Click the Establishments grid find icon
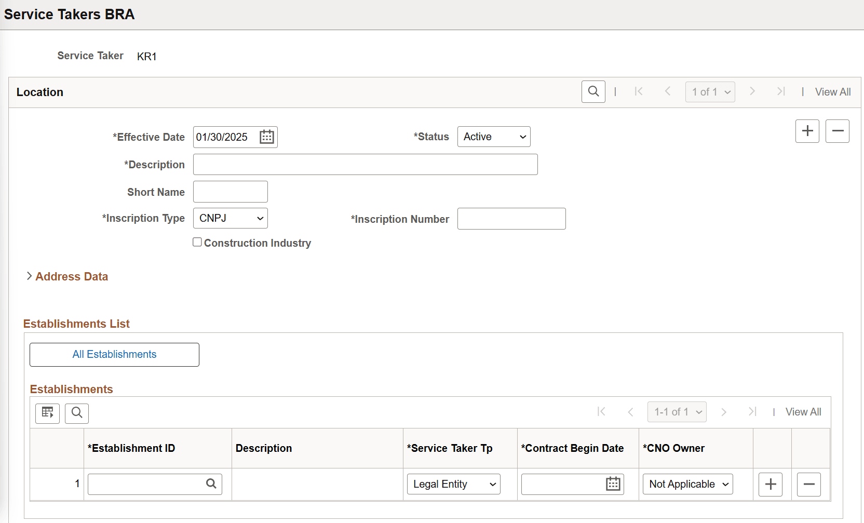This screenshot has width=864, height=523. pyautogui.click(x=77, y=413)
